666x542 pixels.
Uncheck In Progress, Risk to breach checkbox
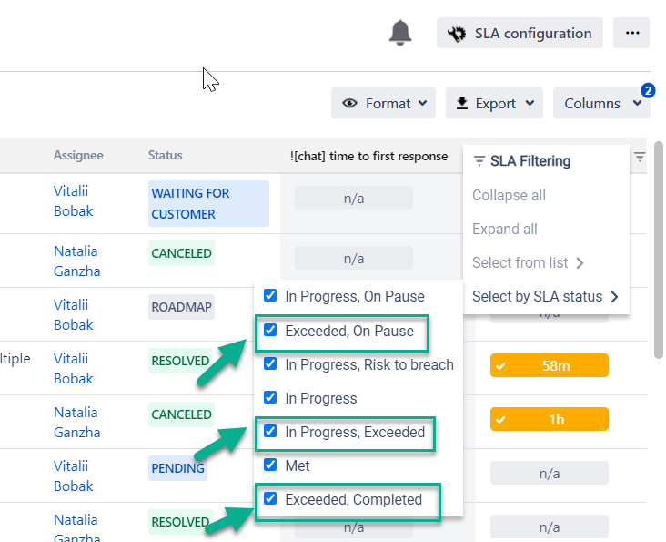[270, 363]
